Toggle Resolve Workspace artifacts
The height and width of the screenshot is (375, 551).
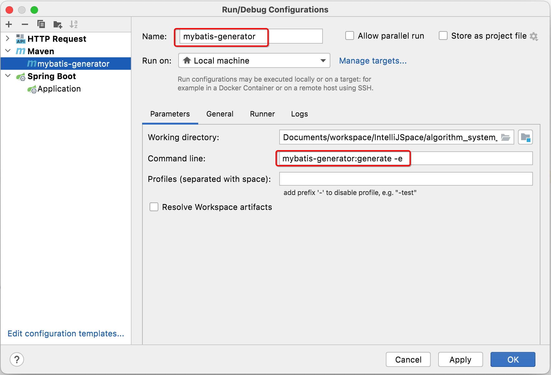(x=154, y=207)
